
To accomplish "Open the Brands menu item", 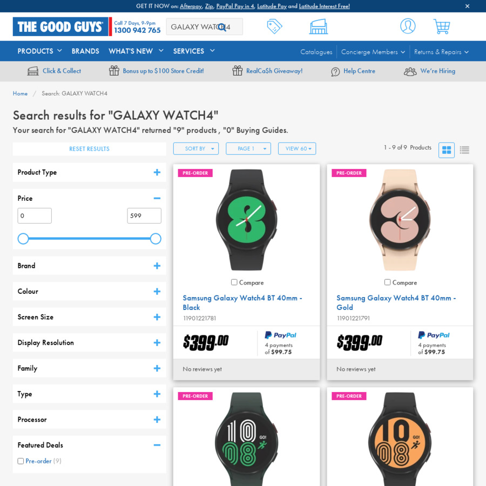I will point(85,51).
